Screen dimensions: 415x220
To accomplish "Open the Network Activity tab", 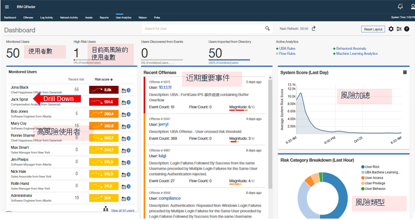I will pyautogui.click(x=69, y=18).
